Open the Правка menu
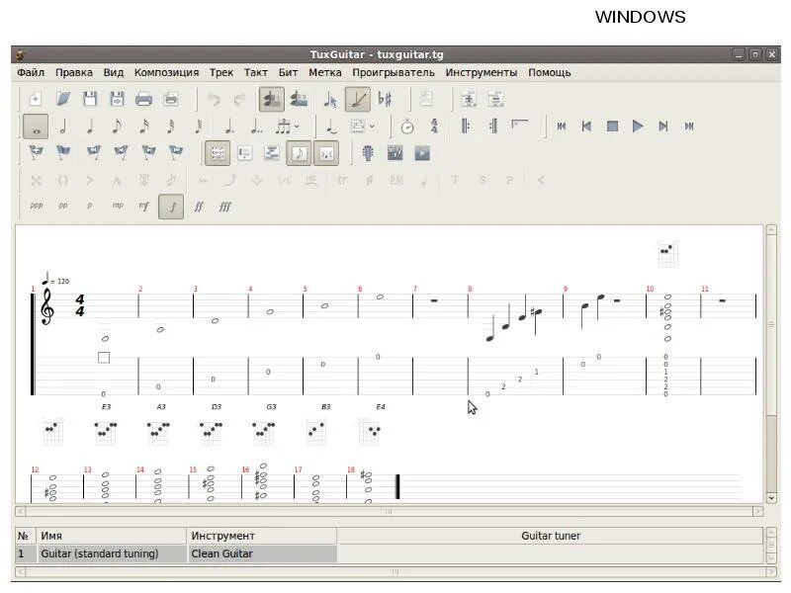 pos(73,72)
